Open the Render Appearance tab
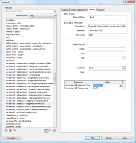This screenshot has height=143, width=136. 79,10
